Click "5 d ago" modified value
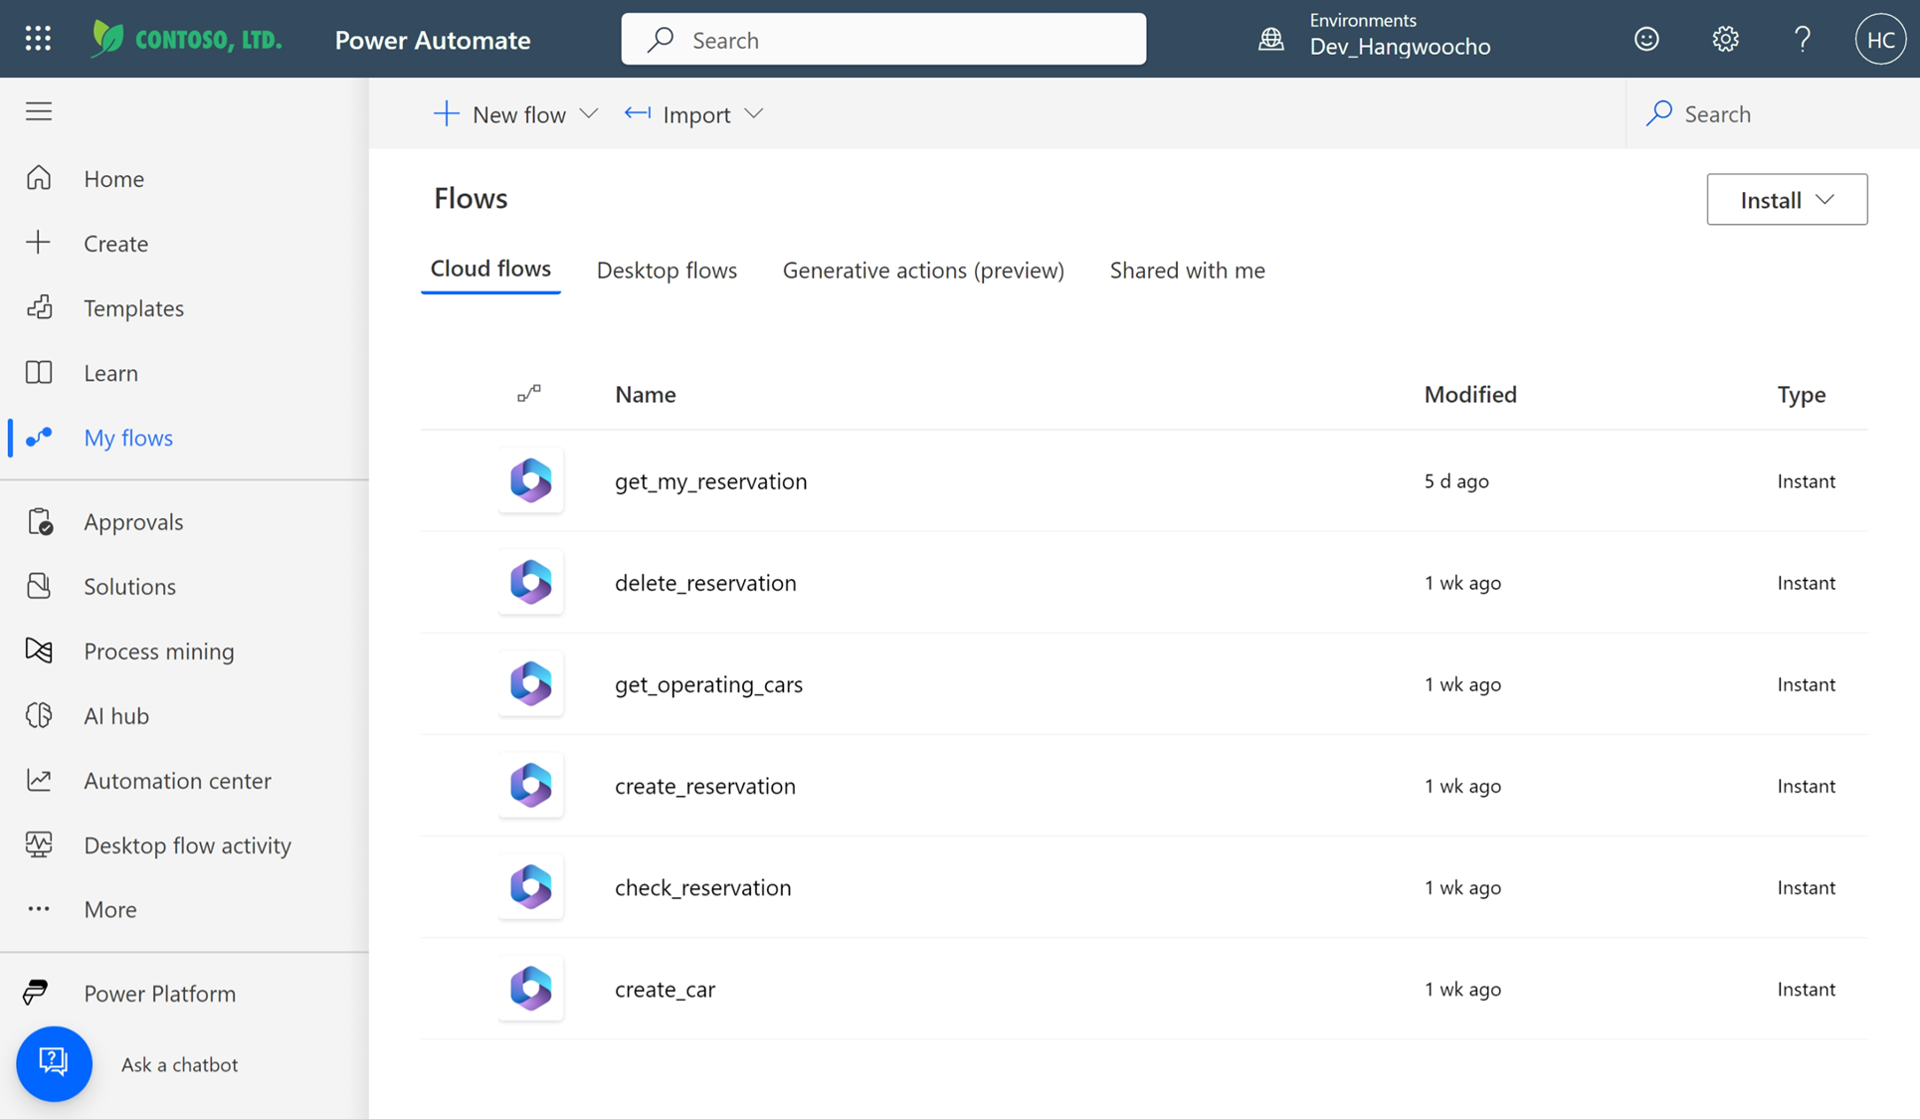The image size is (1920, 1119). (x=1456, y=480)
